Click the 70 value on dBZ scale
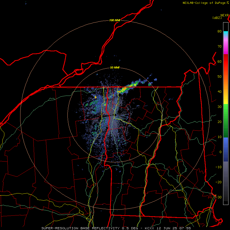 tap(220, 47)
